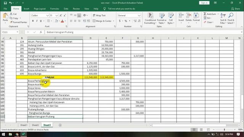Click the Copy icon
This screenshot has height=137, width=244.
[x=11, y=18]
